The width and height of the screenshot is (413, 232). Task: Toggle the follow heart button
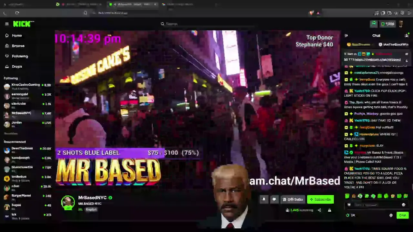[274, 199]
